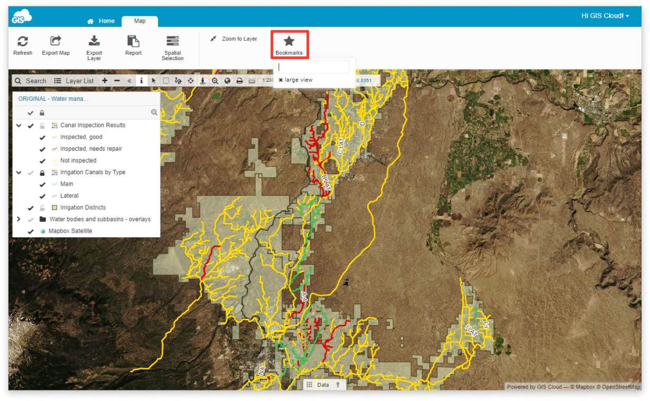Toggle visibility of Inspected, good layer

click(x=42, y=137)
